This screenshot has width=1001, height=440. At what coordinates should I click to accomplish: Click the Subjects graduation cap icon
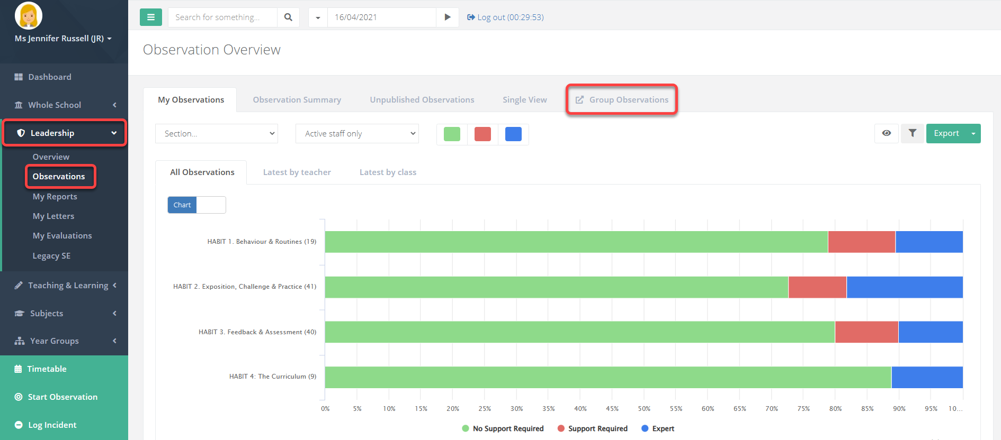coord(20,313)
